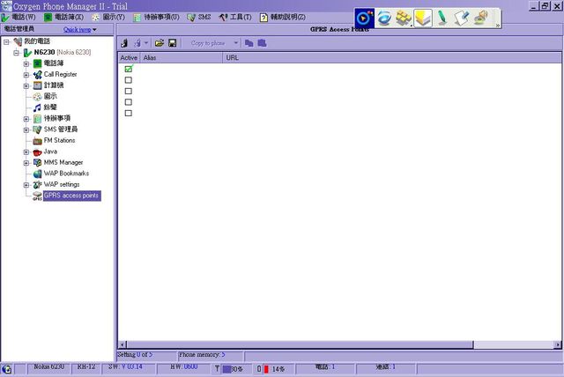Click the green pen icon in floating toolbar
This screenshot has width=564, height=377.
pyautogui.click(x=442, y=18)
